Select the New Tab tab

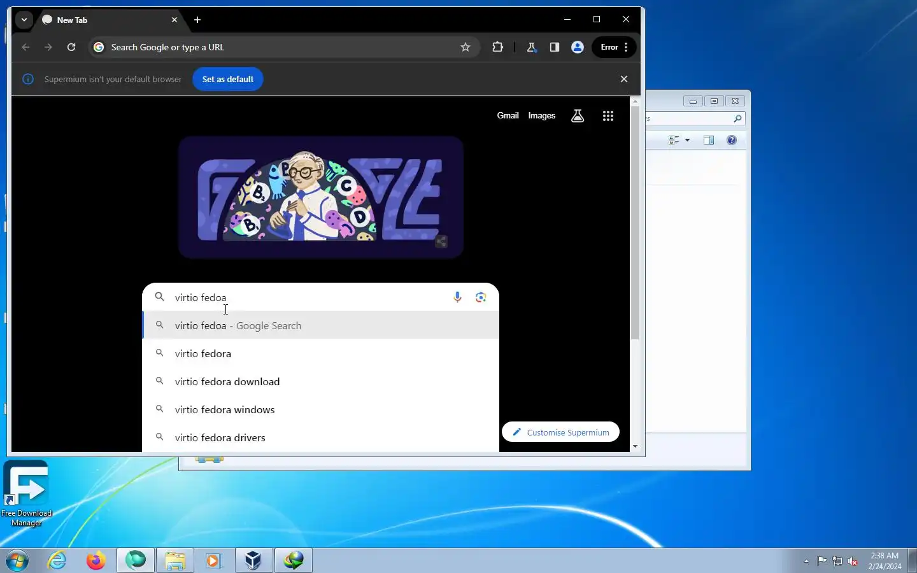point(110,20)
